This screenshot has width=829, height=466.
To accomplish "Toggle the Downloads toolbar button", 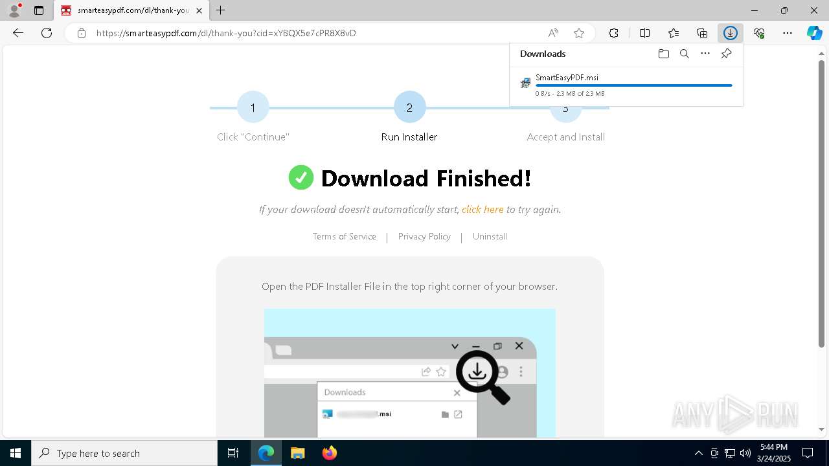I will tap(731, 33).
